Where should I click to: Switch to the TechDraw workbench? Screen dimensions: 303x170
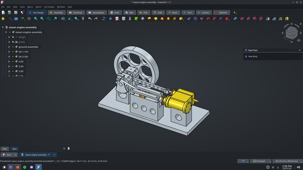click(76, 13)
